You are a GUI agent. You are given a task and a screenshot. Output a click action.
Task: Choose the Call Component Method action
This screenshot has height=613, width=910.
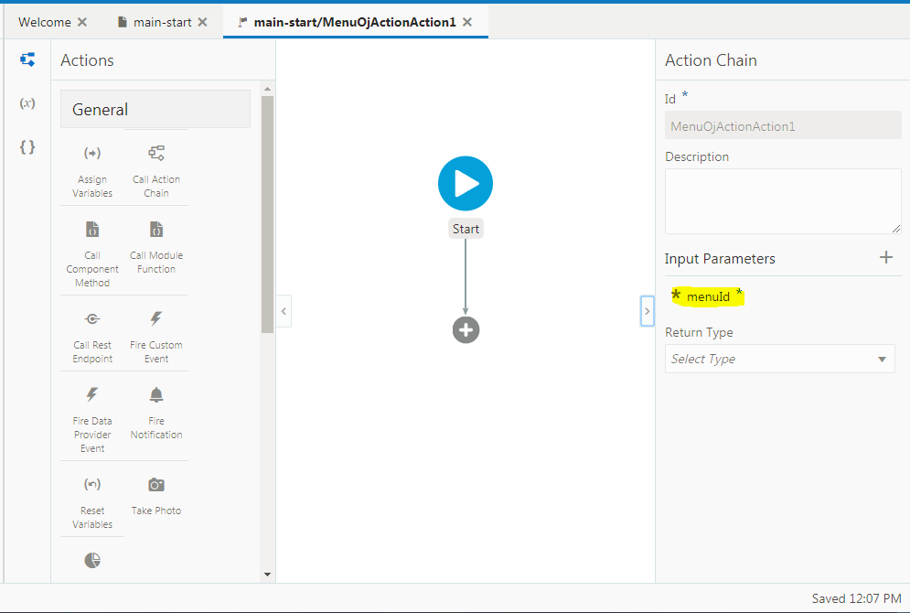(91, 247)
